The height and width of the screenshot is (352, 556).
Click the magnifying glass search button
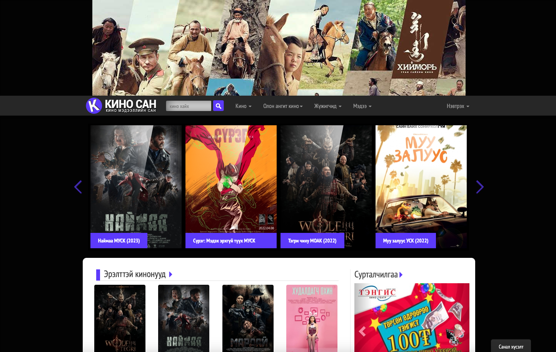[x=218, y=106]
